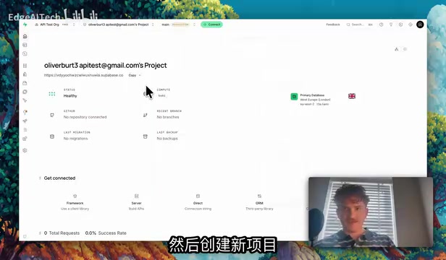
Task: Open the user avatar account menu
Action: coord(420,25)
